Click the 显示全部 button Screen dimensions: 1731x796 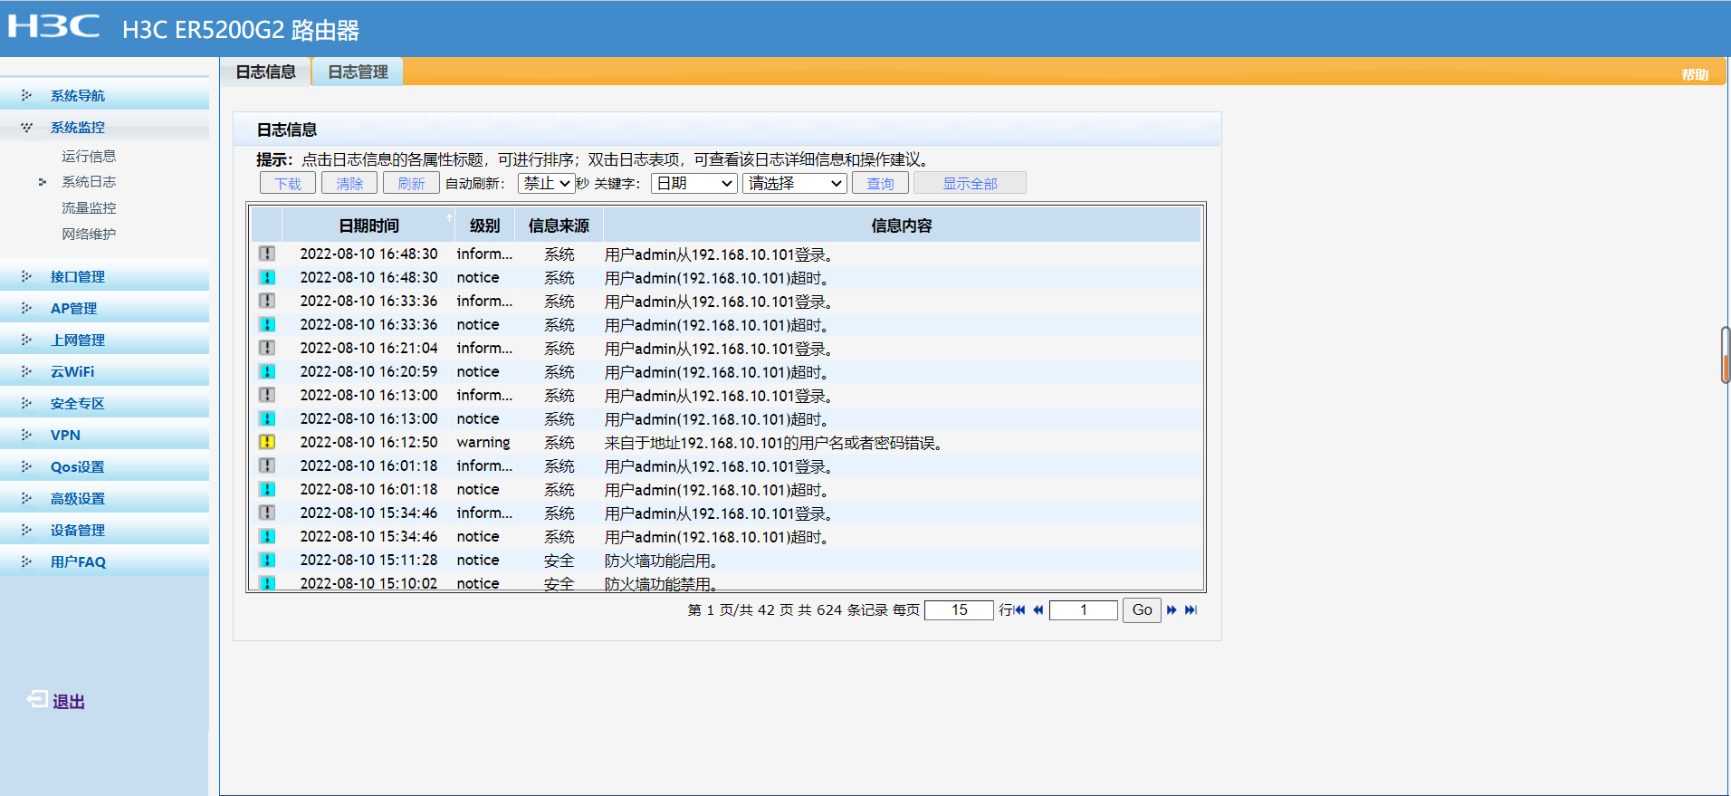970,183
